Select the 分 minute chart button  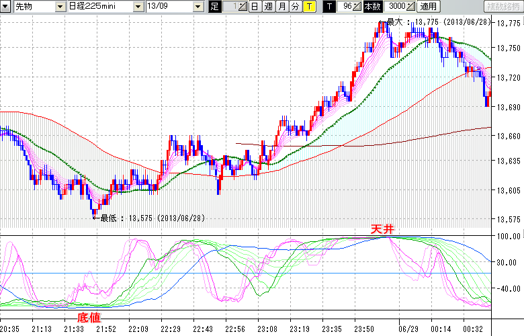tap(296, 7)
